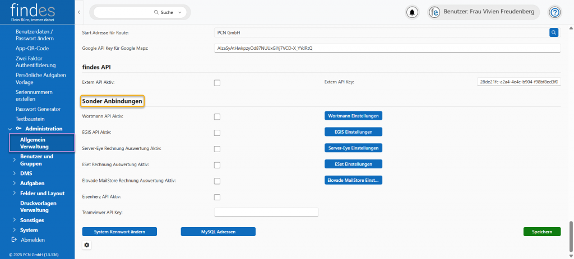The width and height of the screenshot is (574, 259).
Task: Click the Teamviewer API Key field
Action: (x=266, y=212)
